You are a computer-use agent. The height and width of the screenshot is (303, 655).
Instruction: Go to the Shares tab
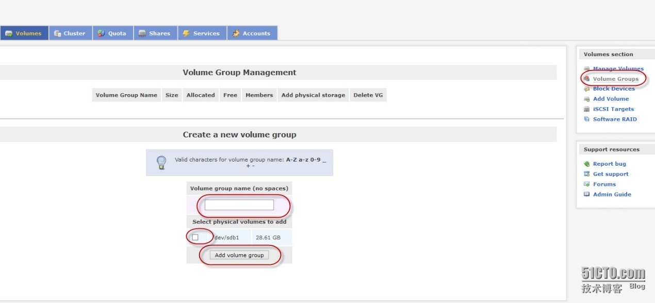(155, 33)
